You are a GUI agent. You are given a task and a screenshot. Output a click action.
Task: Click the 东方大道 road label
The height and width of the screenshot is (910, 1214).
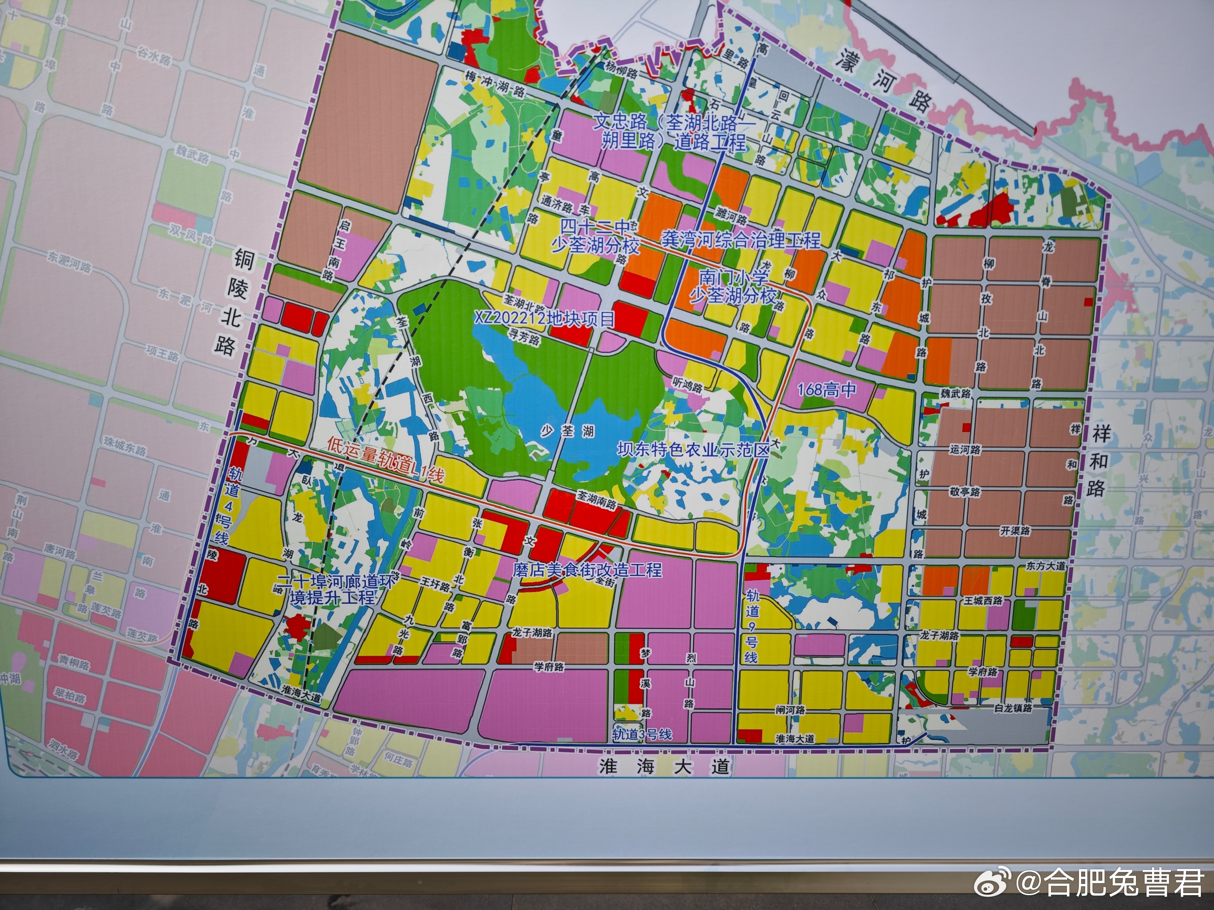[1046, 565]
